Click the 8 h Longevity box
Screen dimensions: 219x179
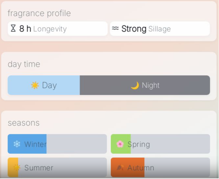57,29
